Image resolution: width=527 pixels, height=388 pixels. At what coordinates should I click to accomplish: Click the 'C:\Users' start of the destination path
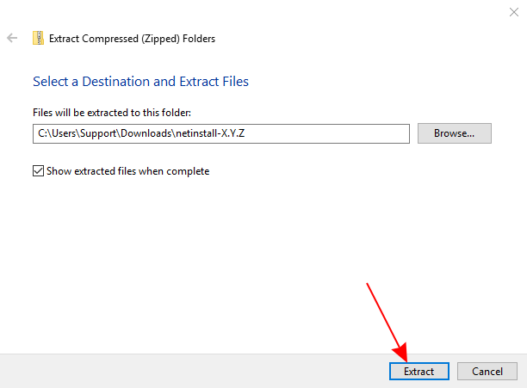pyautogui.click(x=53, y=133)
